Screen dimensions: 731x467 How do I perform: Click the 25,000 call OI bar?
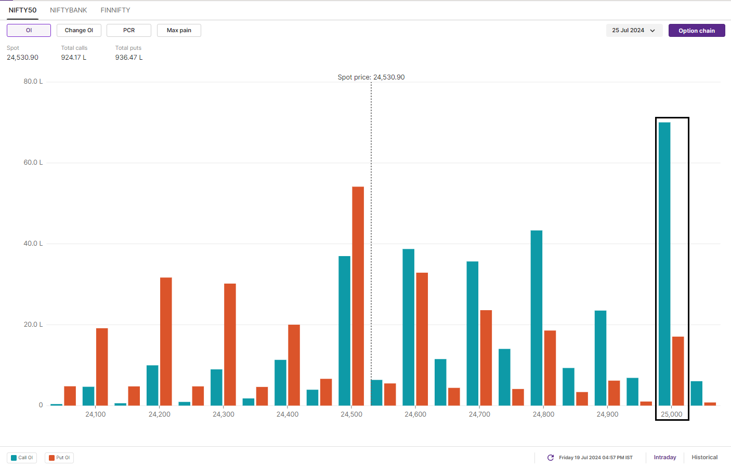tap(664, 264)
